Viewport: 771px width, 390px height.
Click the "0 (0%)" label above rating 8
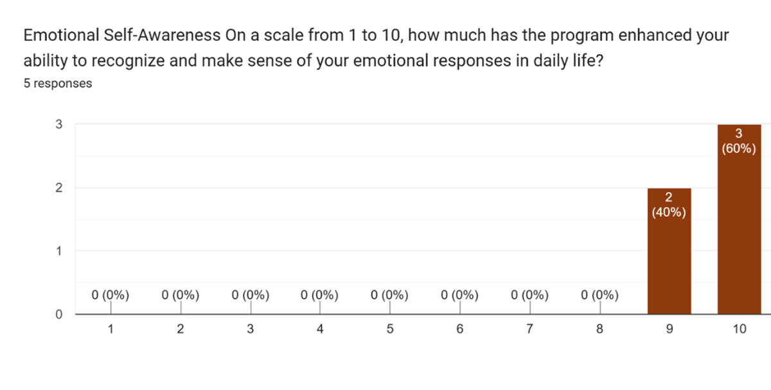pyautogui.click(x=599, y=296)
